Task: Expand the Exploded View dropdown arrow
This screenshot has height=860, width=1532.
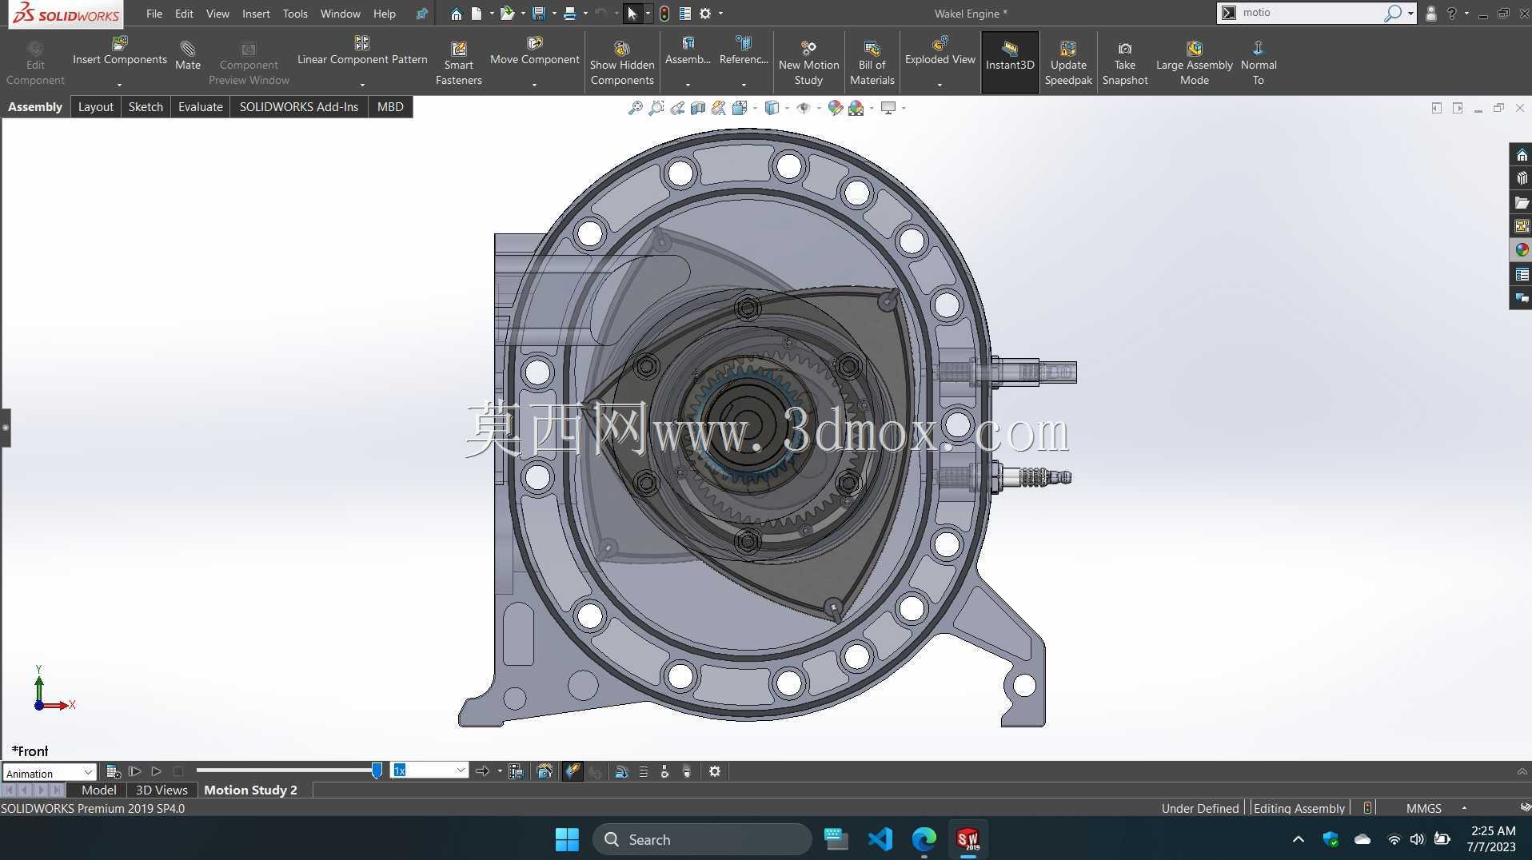Action: [x=940, y=84]
